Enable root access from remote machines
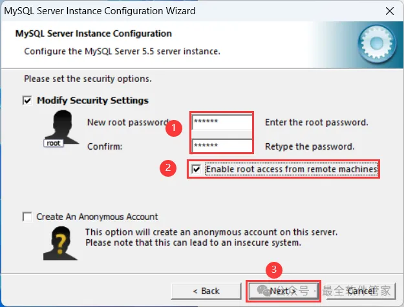This screenshot has height=307, width=404. (x=197, y=170)
